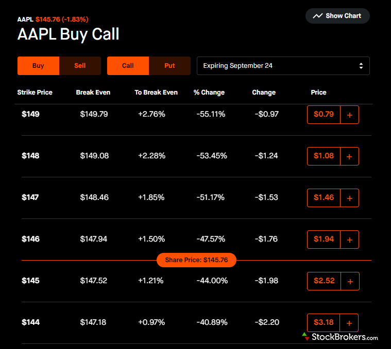Click the -44.00% change value
Image resolution: width=391 pixels, height=349 pixels.
pyautogui.click(x=212, y=281)
